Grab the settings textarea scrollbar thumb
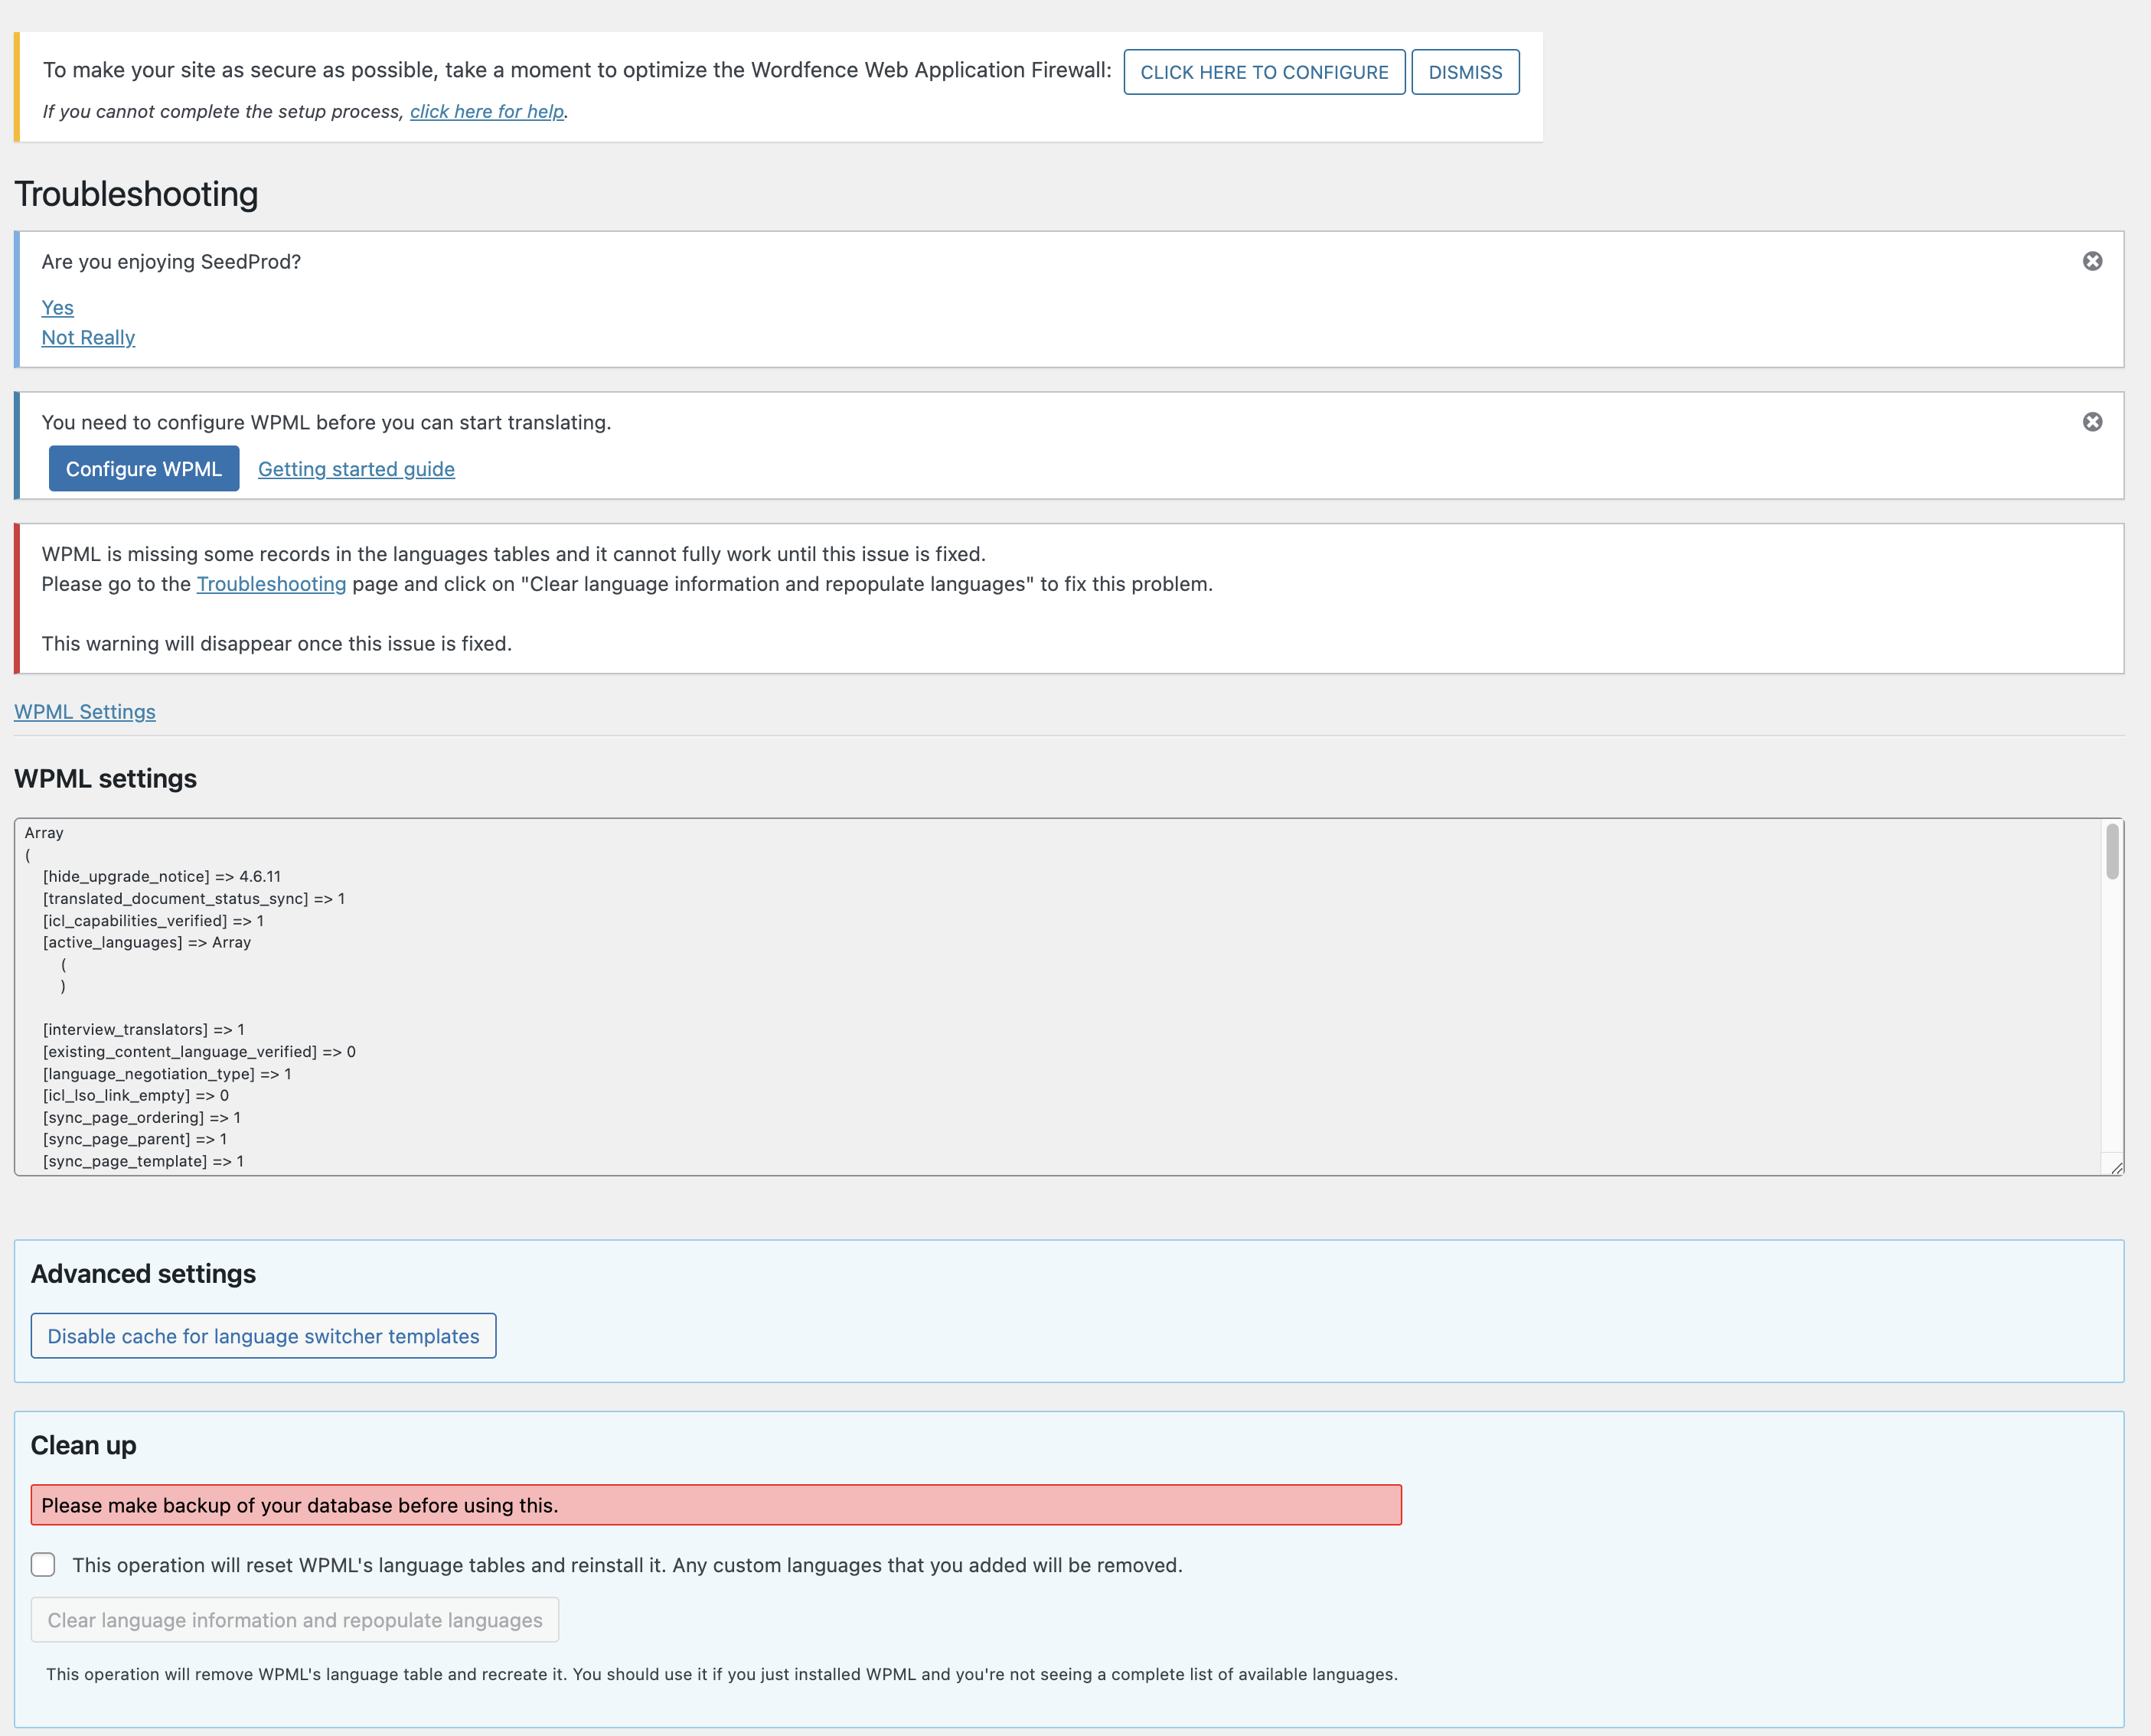 tap(2112, 851)
